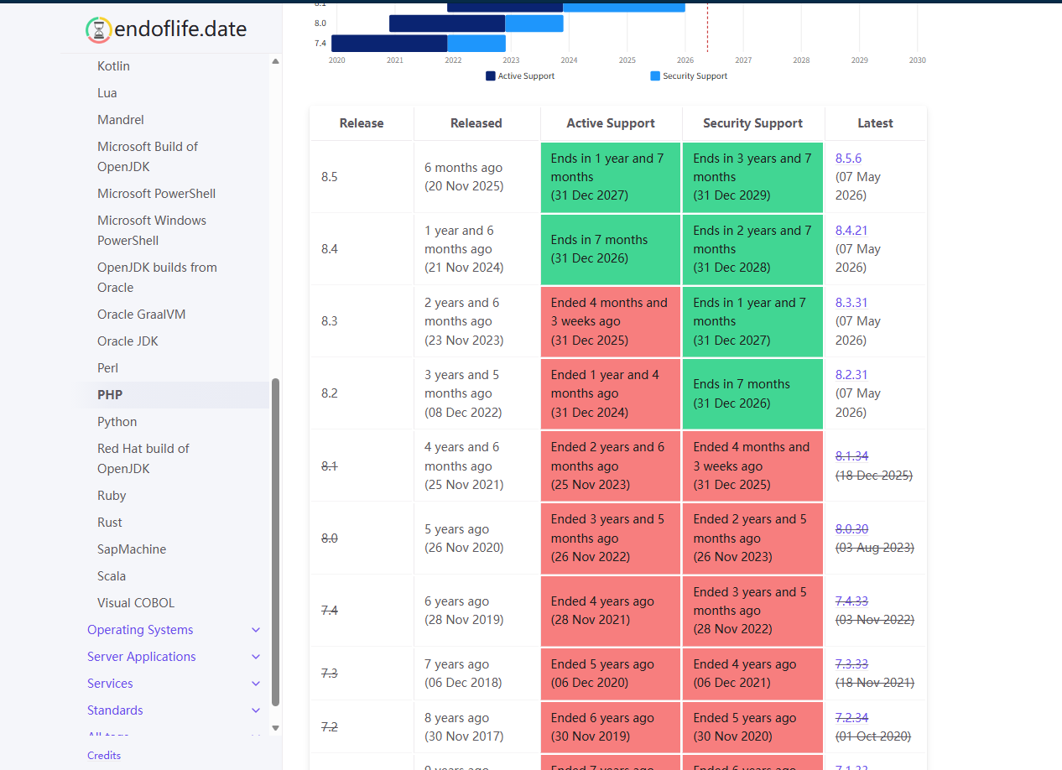This screenshot has height=770, width=1062.
Task: Click release cell 8.5
Action: [362, 177]
